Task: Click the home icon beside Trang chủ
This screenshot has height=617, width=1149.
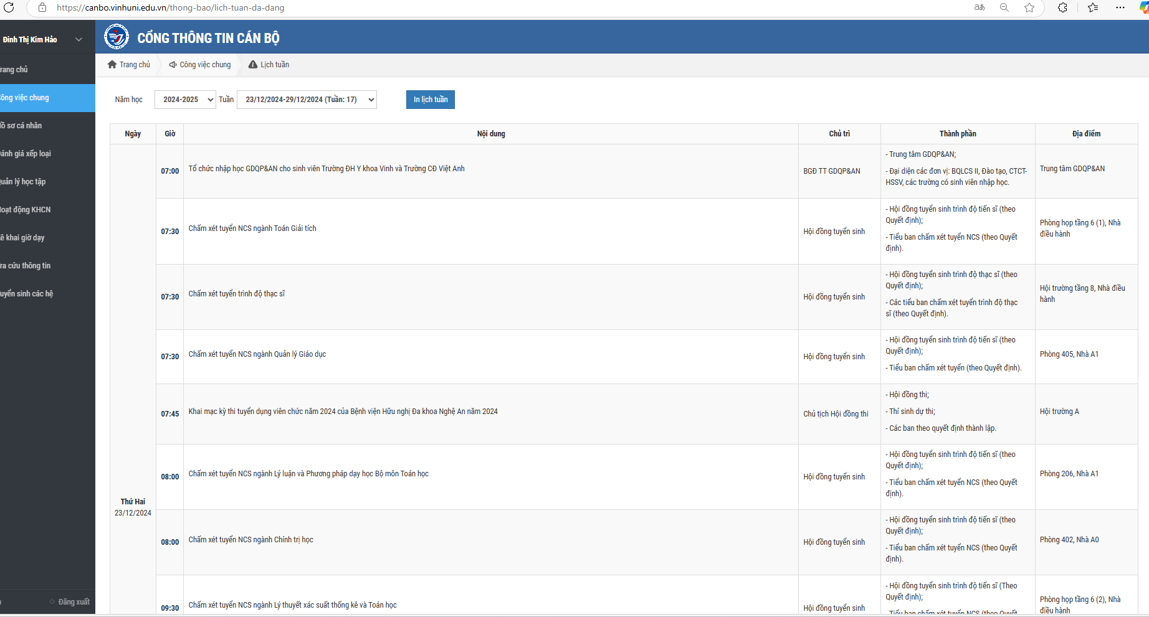Action: [x=112, y=65]
